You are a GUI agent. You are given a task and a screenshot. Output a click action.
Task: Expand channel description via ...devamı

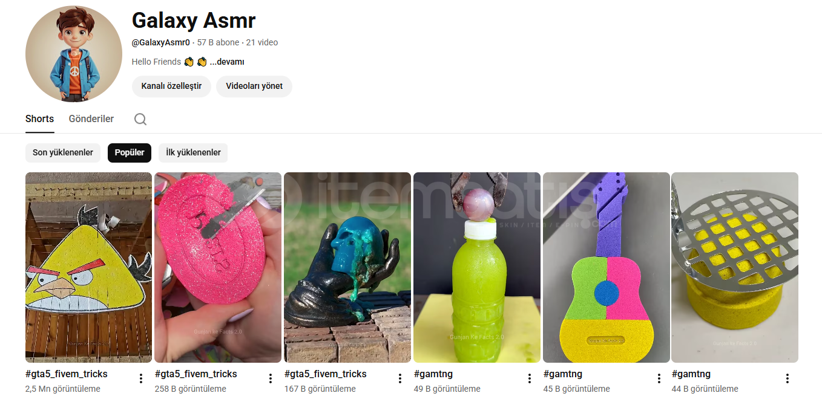tap(227, 62)
